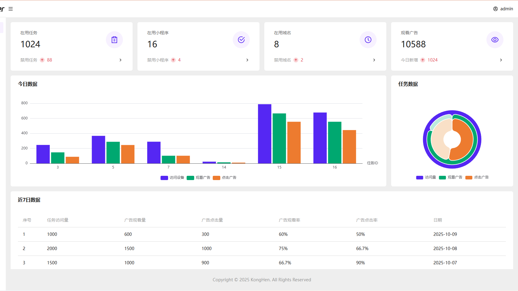Click the red up-arrow icon beside 今日新增
This screenshot has width=518, height=291.
[x=423, y=60]
